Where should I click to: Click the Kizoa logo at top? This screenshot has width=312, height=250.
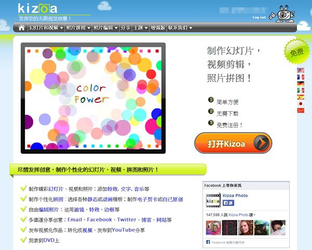point(37,8)
